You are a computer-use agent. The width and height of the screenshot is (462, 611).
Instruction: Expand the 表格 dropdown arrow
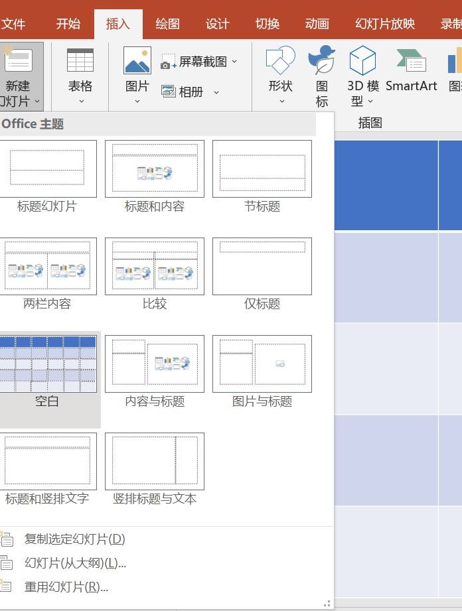point(82,102)
